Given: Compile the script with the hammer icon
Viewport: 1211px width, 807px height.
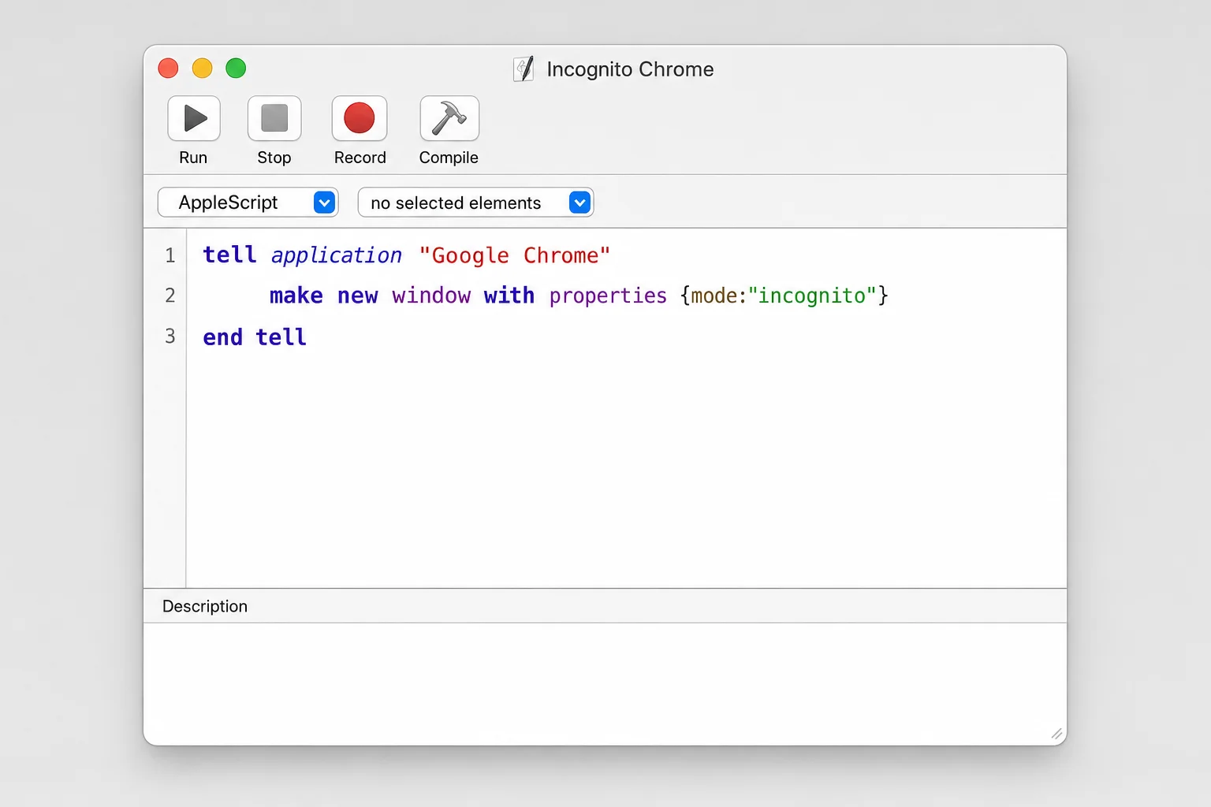Looking at the screenshot, I should pyautogui.click(x=449, y=119).
